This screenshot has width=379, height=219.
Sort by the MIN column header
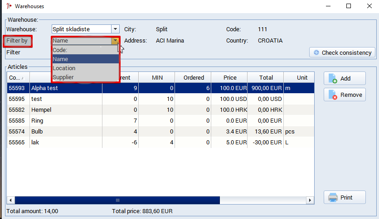pyautogui.click(x=156, y=78)
